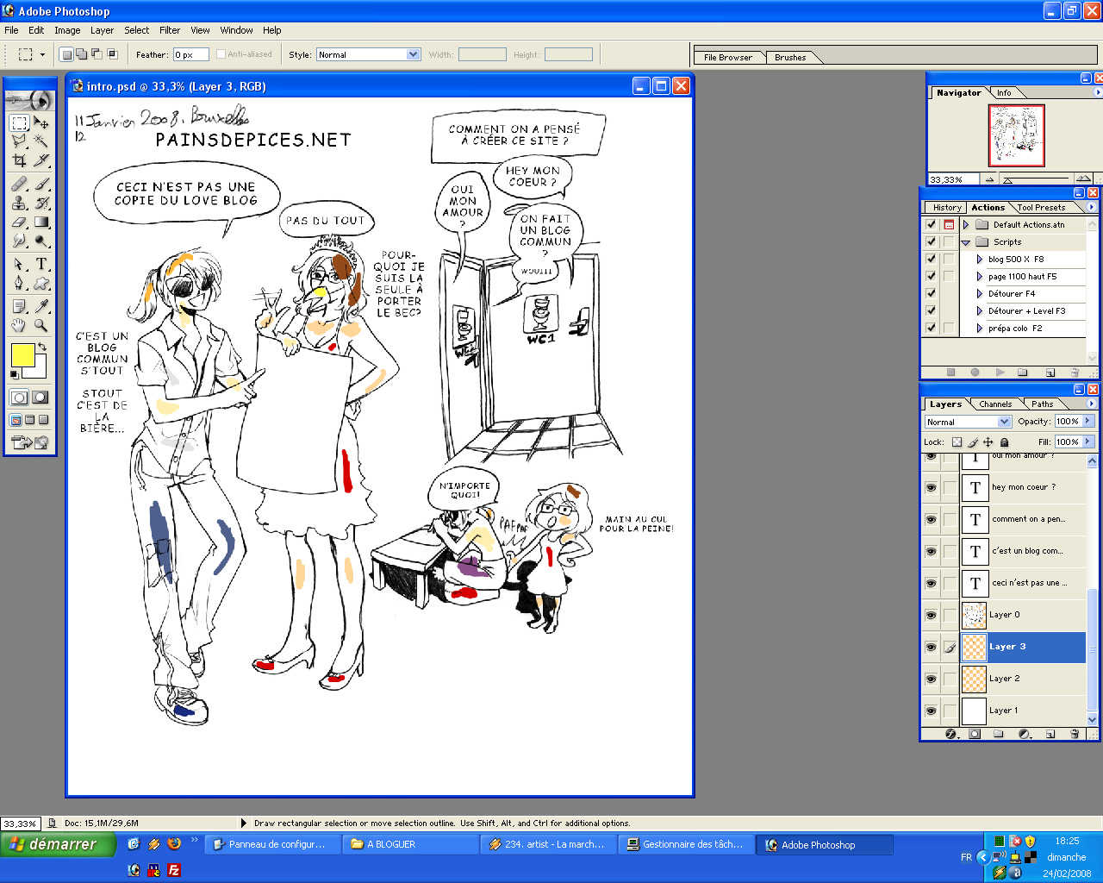Select the Eraser tool
This screenshot has height=883, width=1103.
coord(19,222)
